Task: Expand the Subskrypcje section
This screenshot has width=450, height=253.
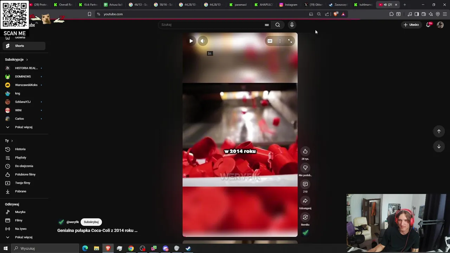Action: (x=16, y=59)
